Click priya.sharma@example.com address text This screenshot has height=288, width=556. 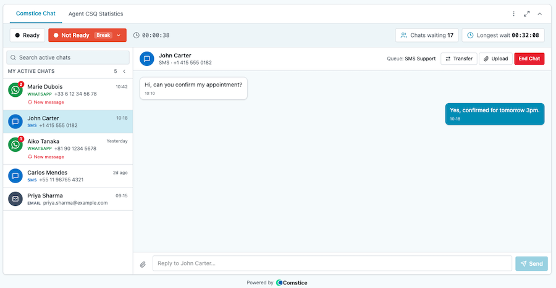tap(75, 203)
